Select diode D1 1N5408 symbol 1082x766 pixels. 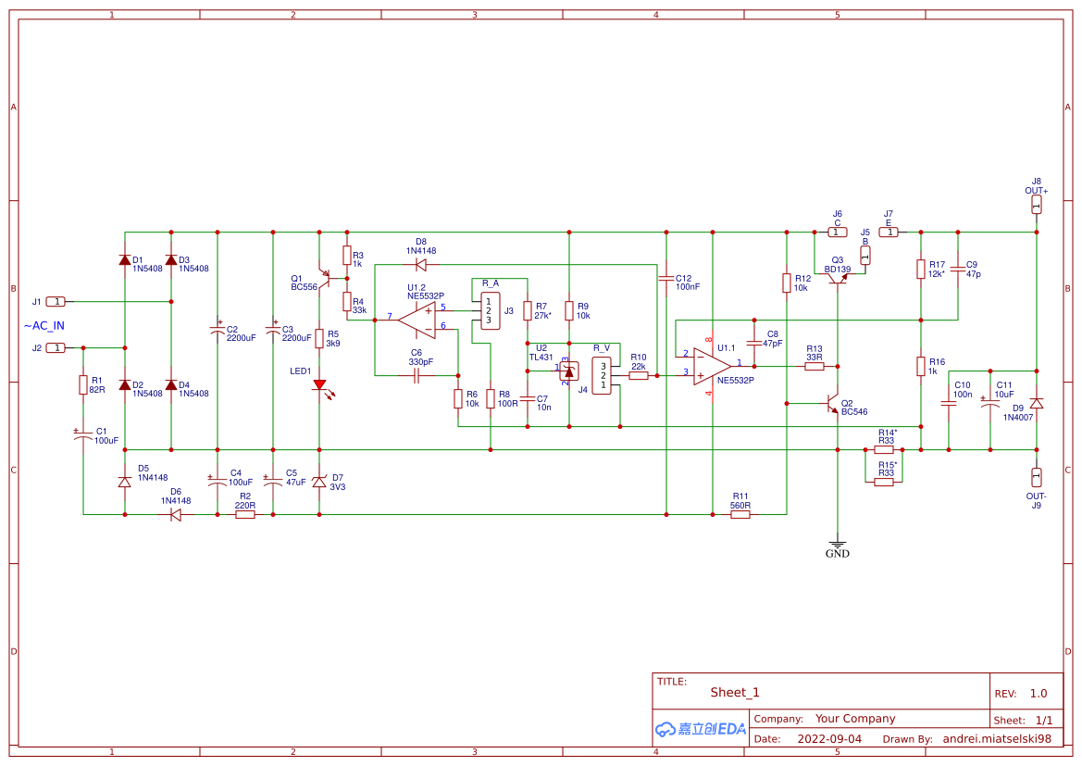pyautogui.click(x=124, y=262)
